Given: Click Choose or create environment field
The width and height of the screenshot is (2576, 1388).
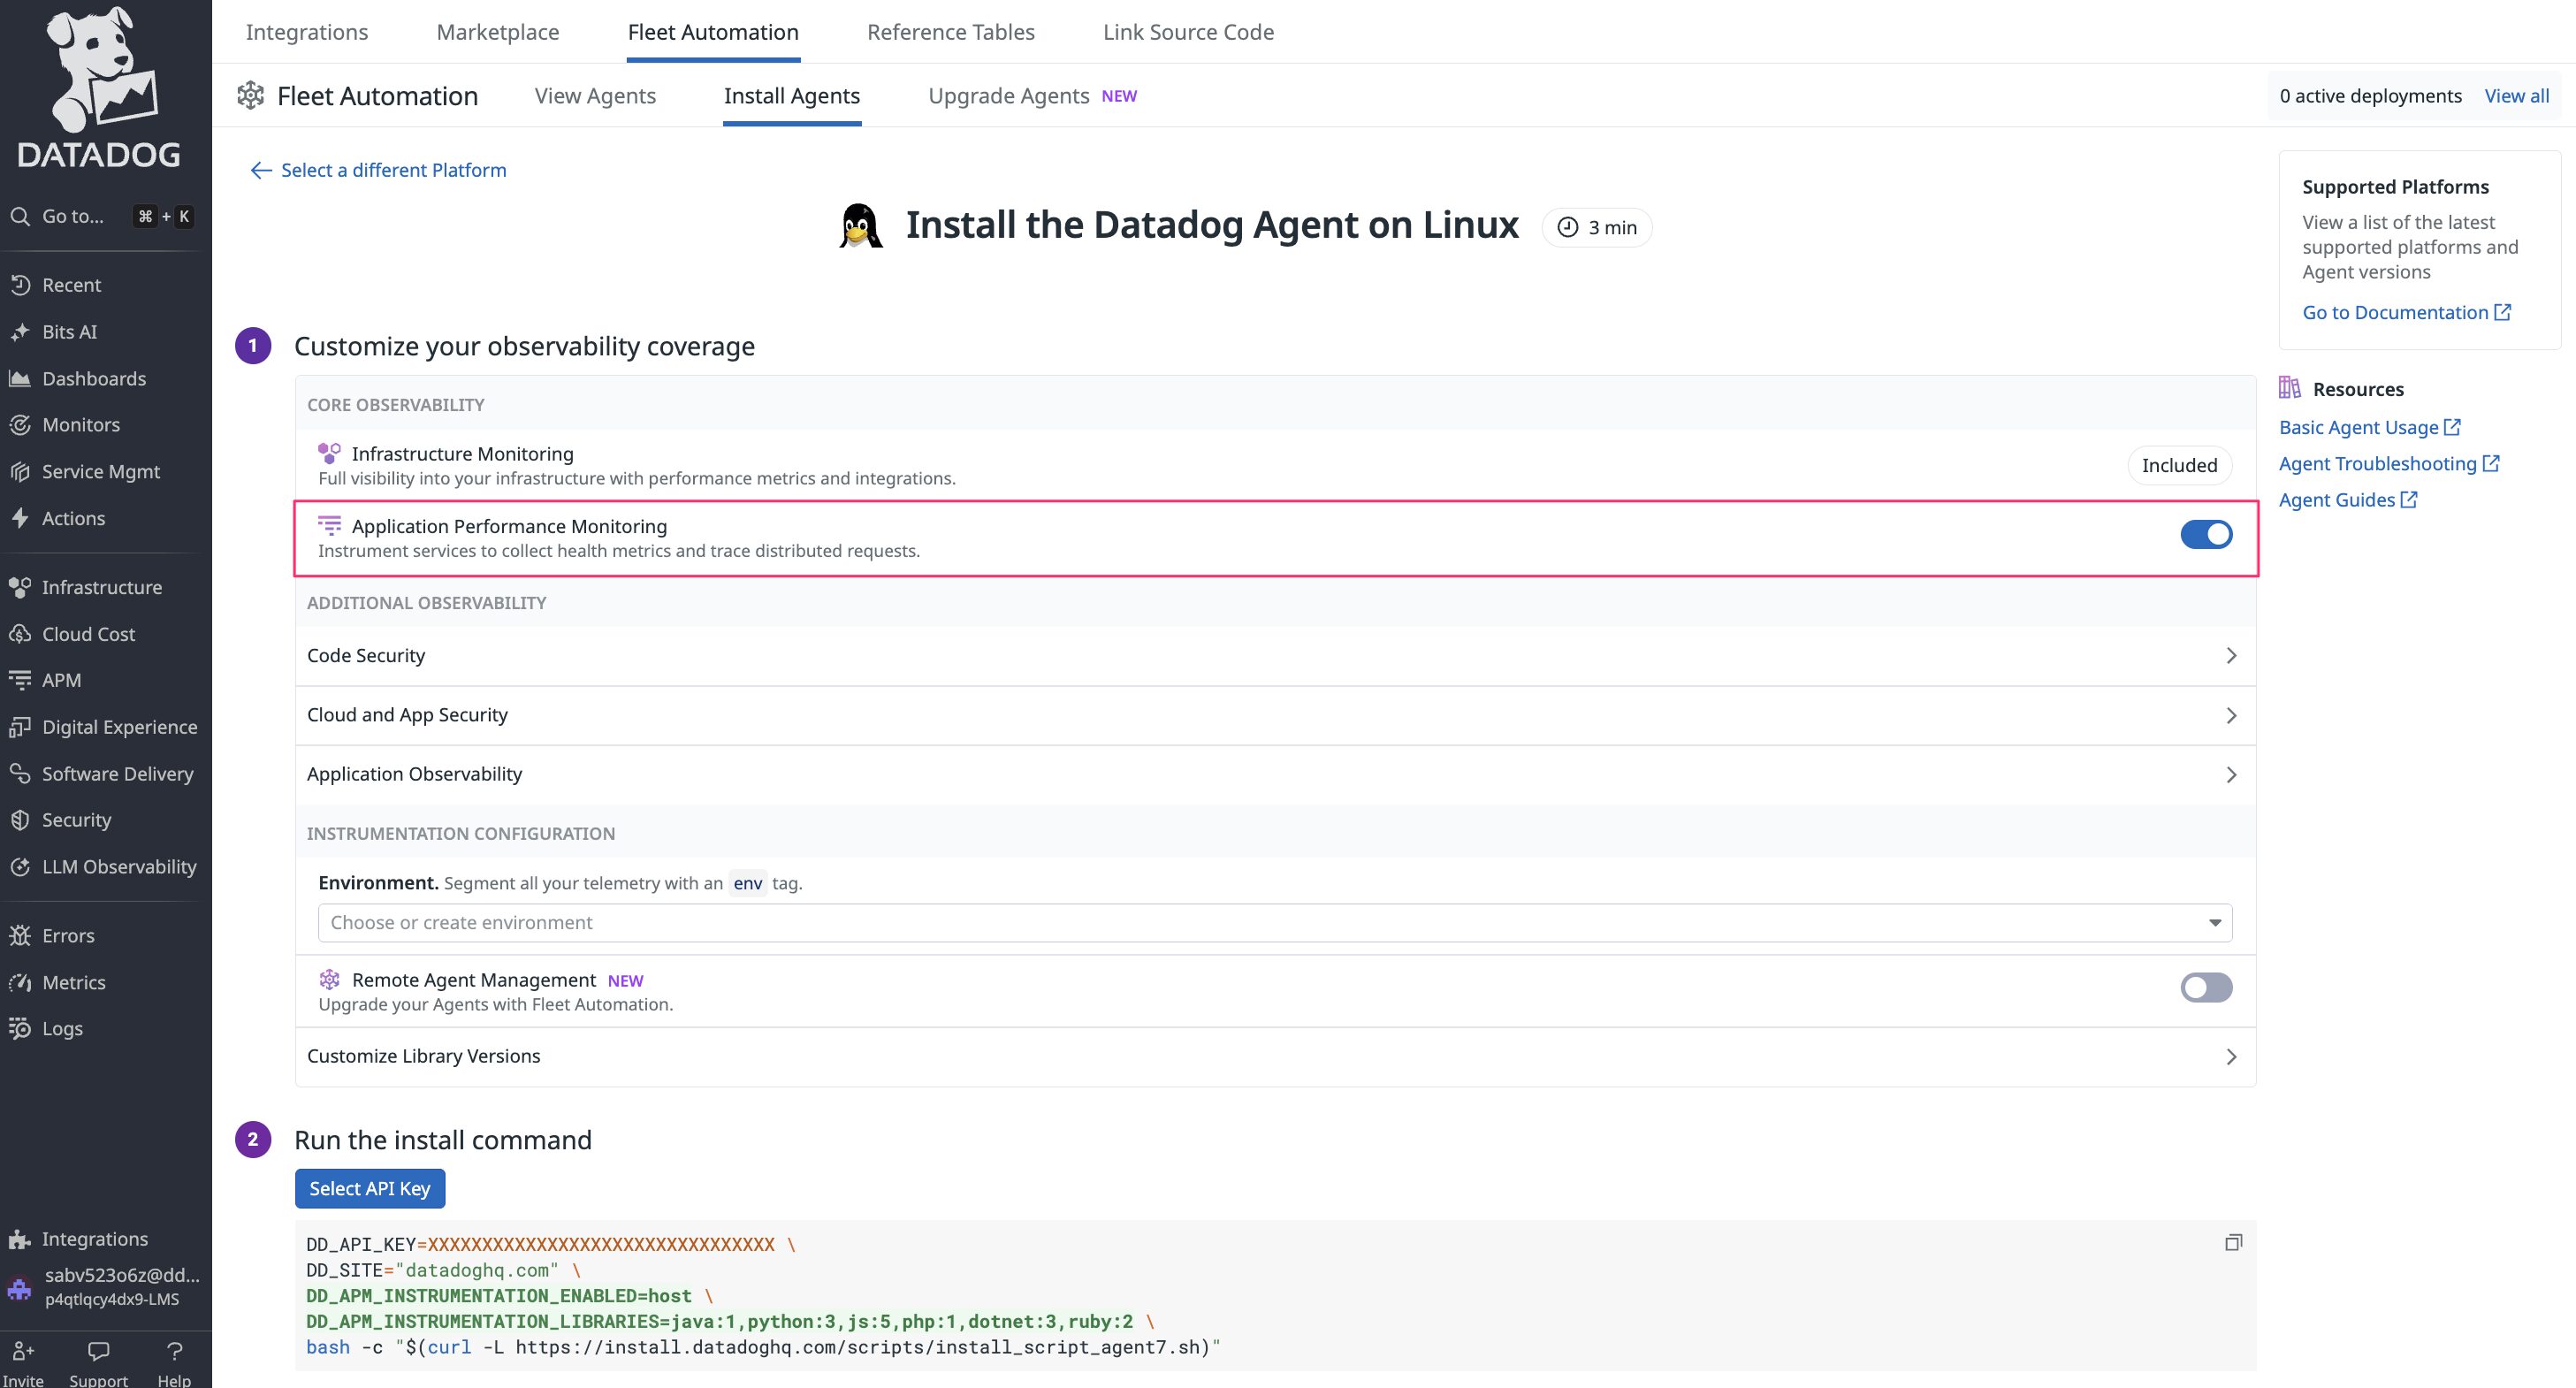Looking at the screenshot, I should point(1275,923).
